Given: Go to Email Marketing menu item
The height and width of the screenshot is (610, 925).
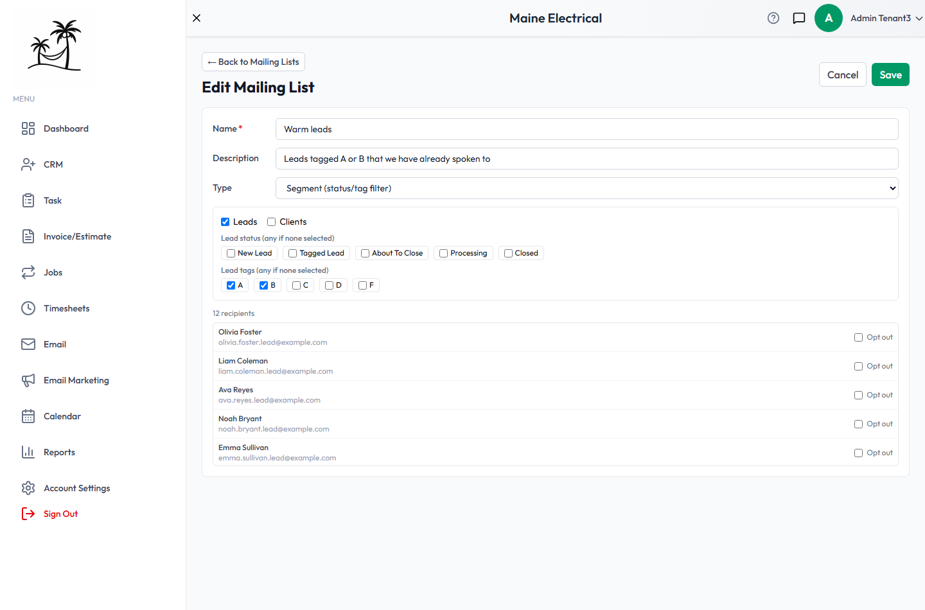Looking at the screenshot, I should [x=76, y=380].
